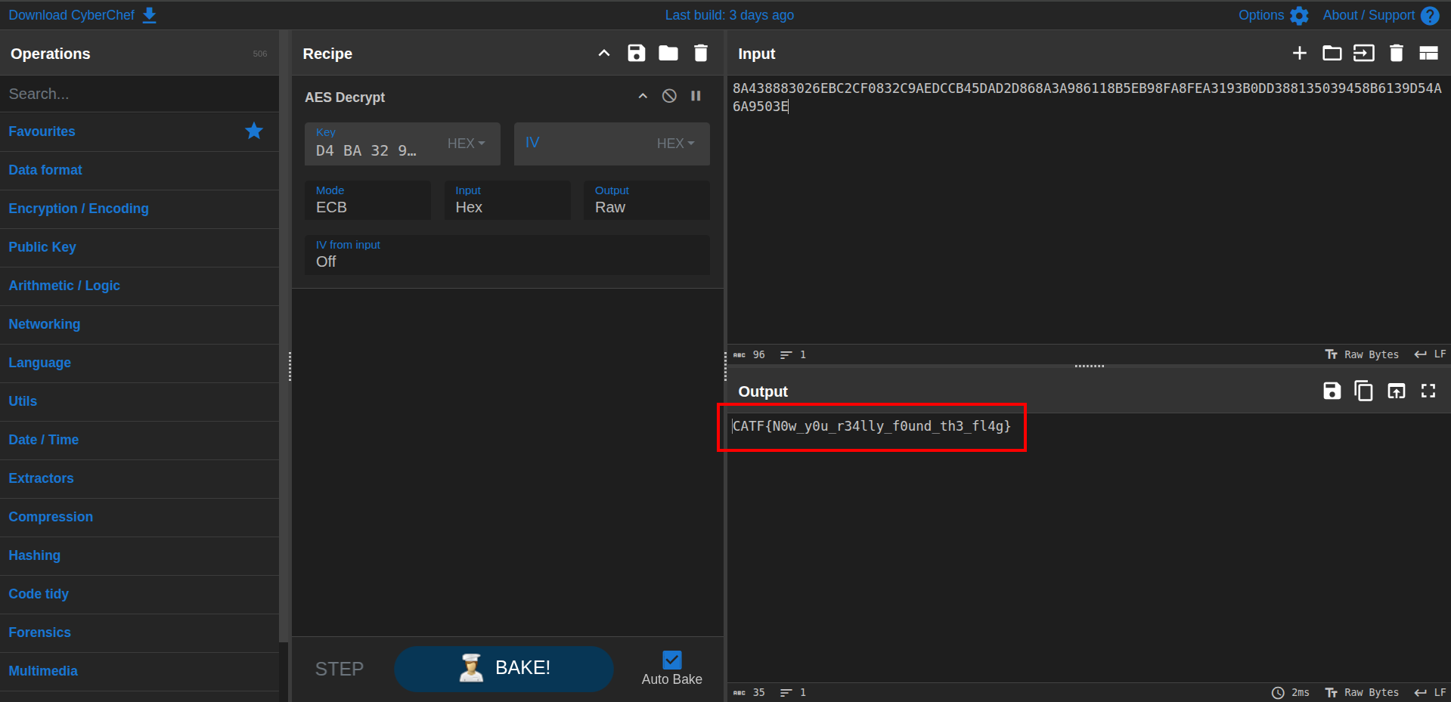Open the About / Support link
This screenshot has height=702, width=1451.
pos(1381,15)
